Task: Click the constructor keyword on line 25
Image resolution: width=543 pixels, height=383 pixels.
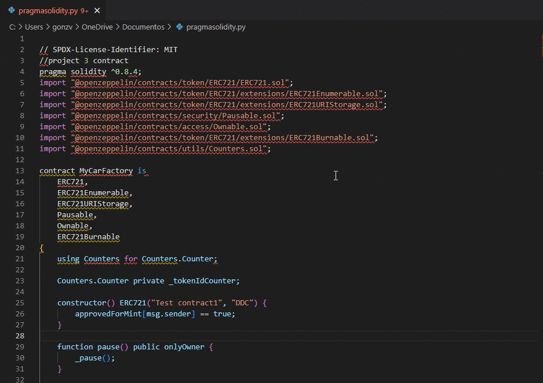Action: click(x=82, y=303)
